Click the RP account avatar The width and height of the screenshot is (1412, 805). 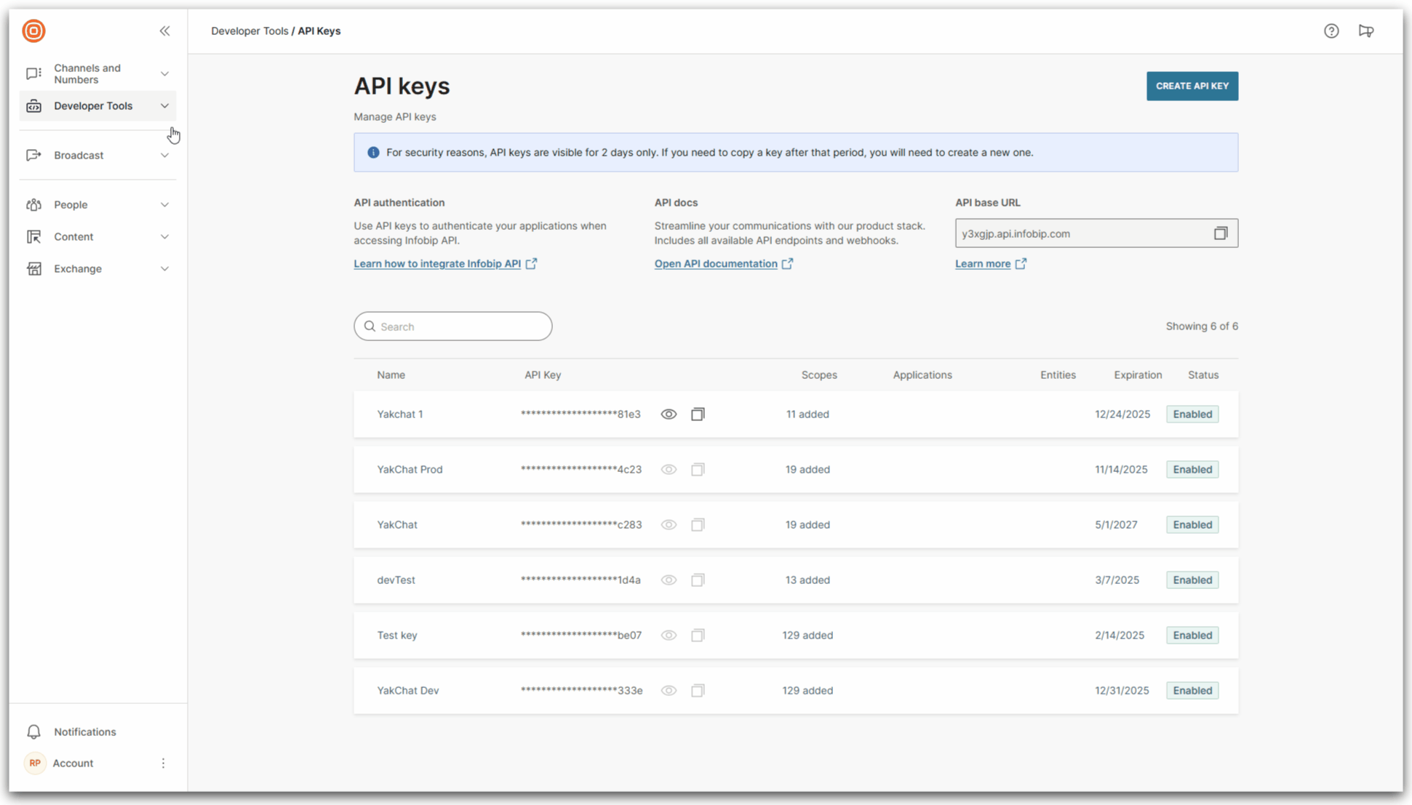(x=35, y=763)
